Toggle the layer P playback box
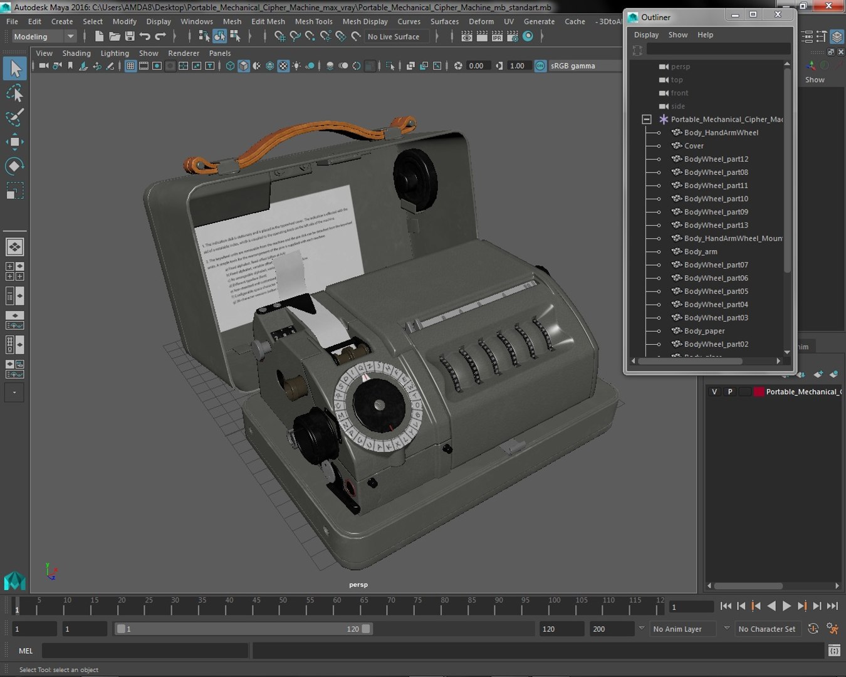This screenshot has width=846, height=677. click(729, 392)
